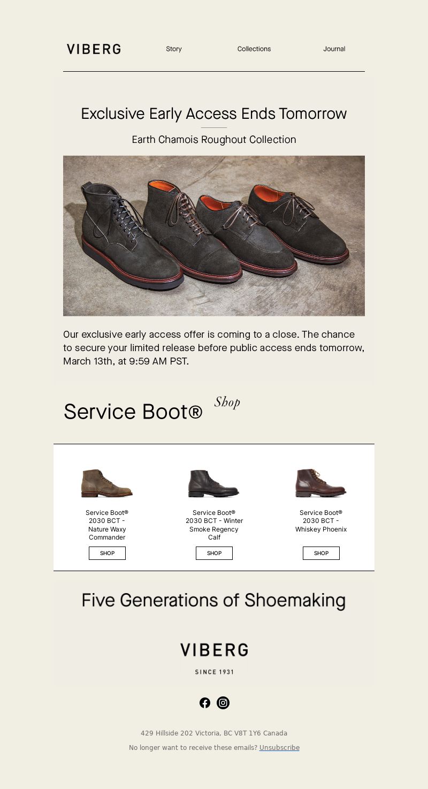The height and width of the screenshot is (789, 428).
Task: Click the VIBERG Since 1931 footer logo
Action: [x=214, y=658]
